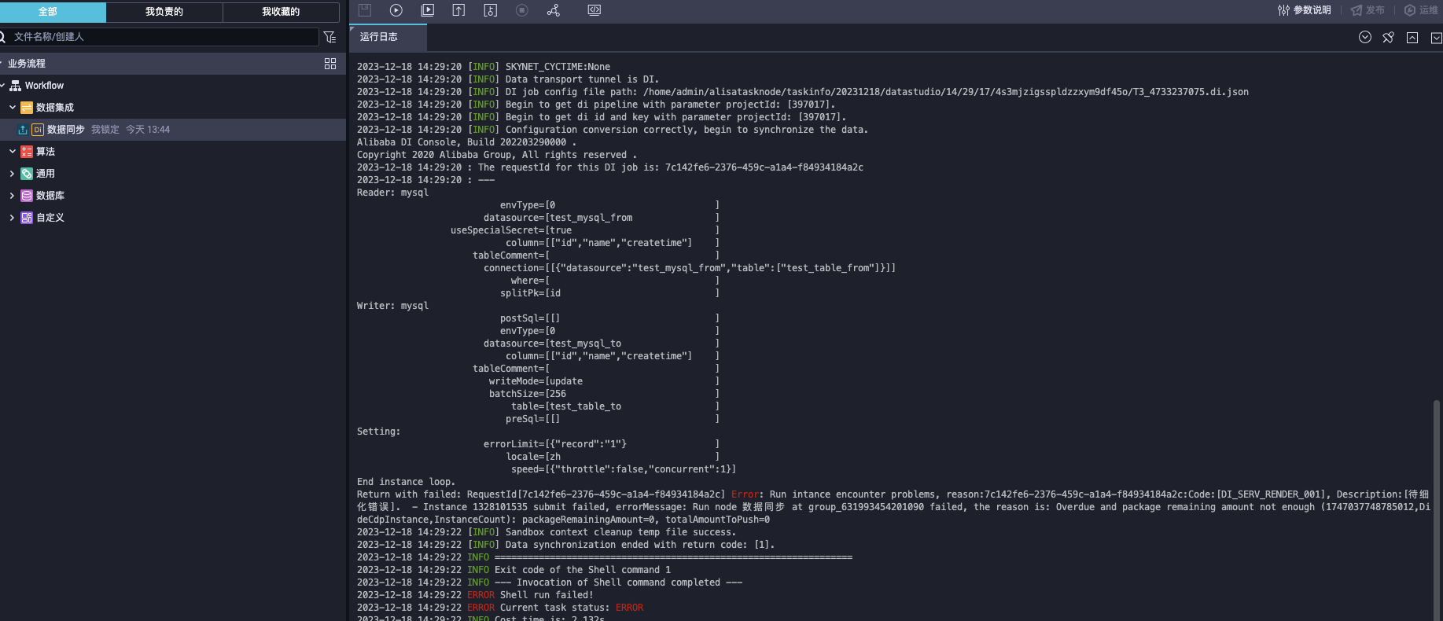
Task: Click the lock/steal-edit icon in the toolbar
Action: point(491,10)
